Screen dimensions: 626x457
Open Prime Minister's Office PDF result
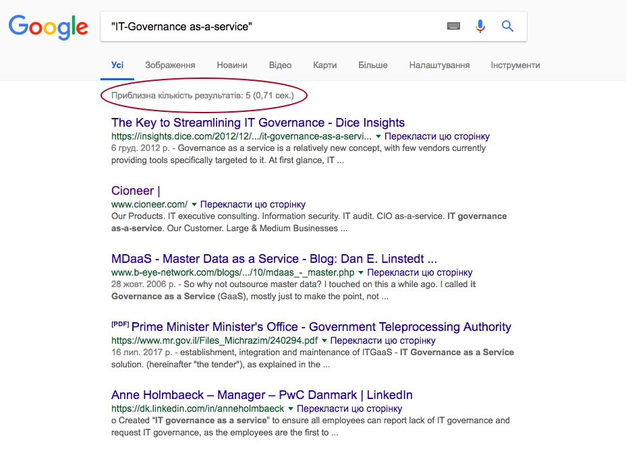coord(321,327)
